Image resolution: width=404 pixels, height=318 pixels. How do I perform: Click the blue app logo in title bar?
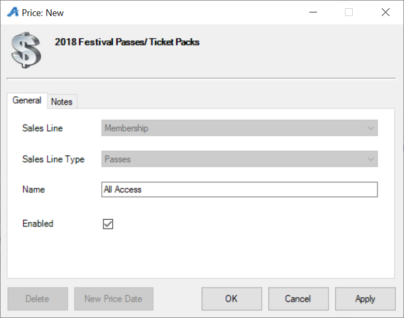point(13,12)
